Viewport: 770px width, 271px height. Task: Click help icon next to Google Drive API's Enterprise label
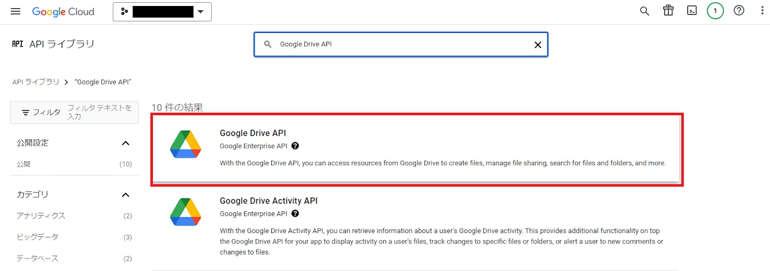click(295, 146)
